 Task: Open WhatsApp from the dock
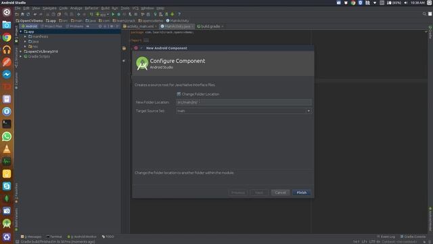pyautogui.click(x=7, y=137)
